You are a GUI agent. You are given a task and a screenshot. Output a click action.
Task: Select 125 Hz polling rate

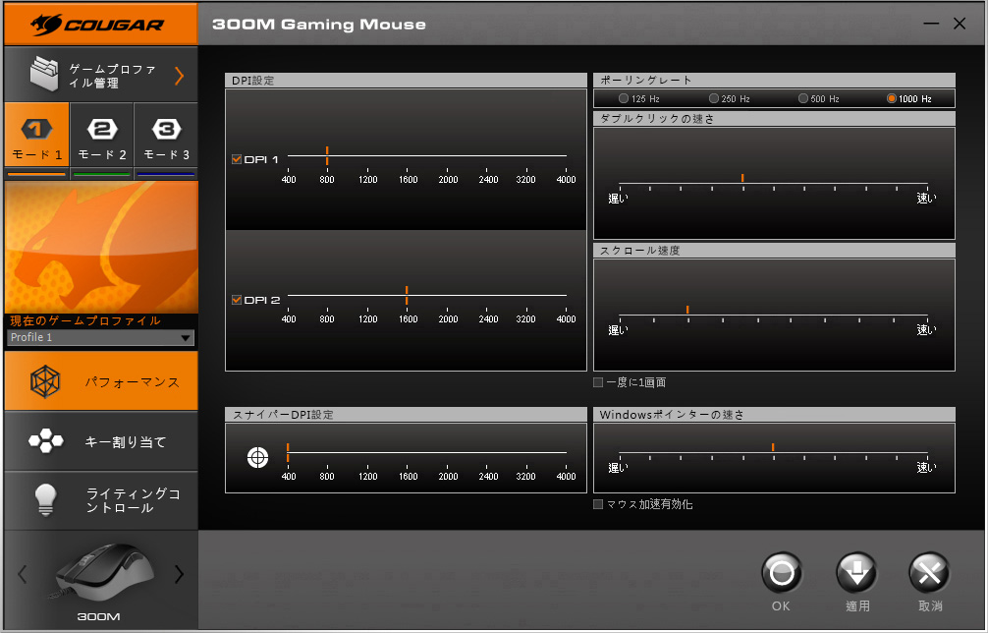pyautogui.click(x=624, y=98)
